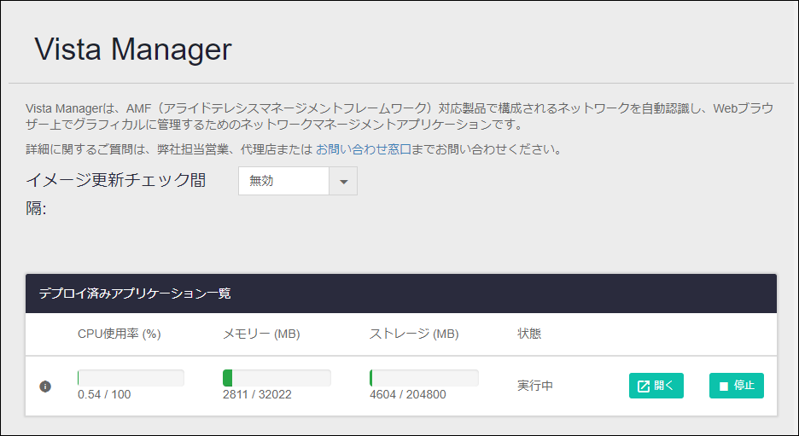
Task: Click the 停止 button
Action: [737, 386]
